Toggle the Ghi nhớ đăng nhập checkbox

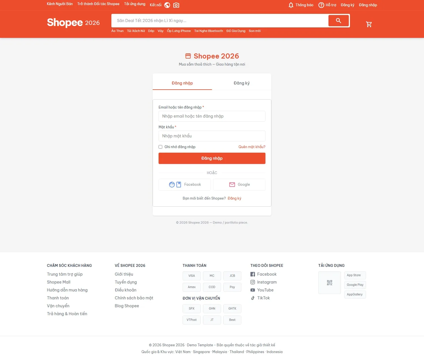(x=160, y=147)
